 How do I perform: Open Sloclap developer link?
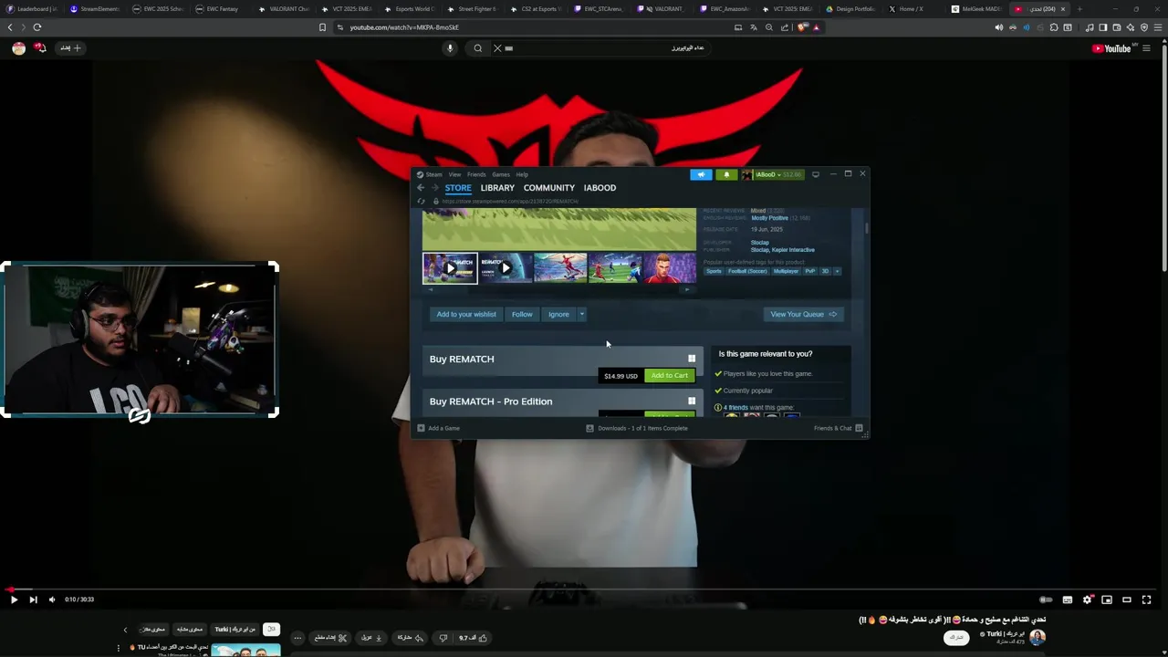point(759,243)
